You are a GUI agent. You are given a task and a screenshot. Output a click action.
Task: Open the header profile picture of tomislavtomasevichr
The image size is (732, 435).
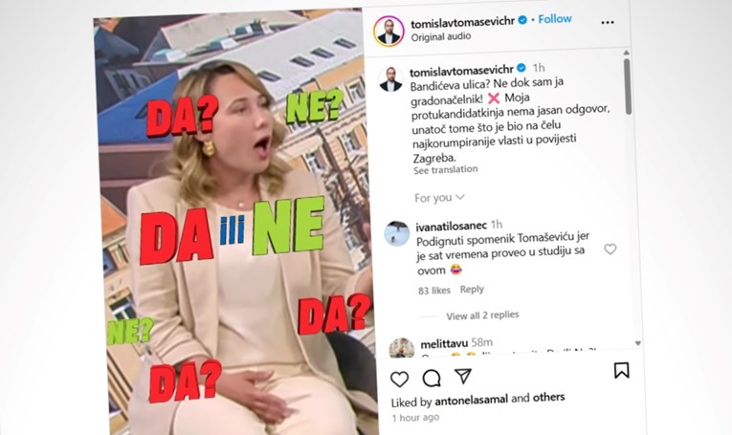point(388,32)
